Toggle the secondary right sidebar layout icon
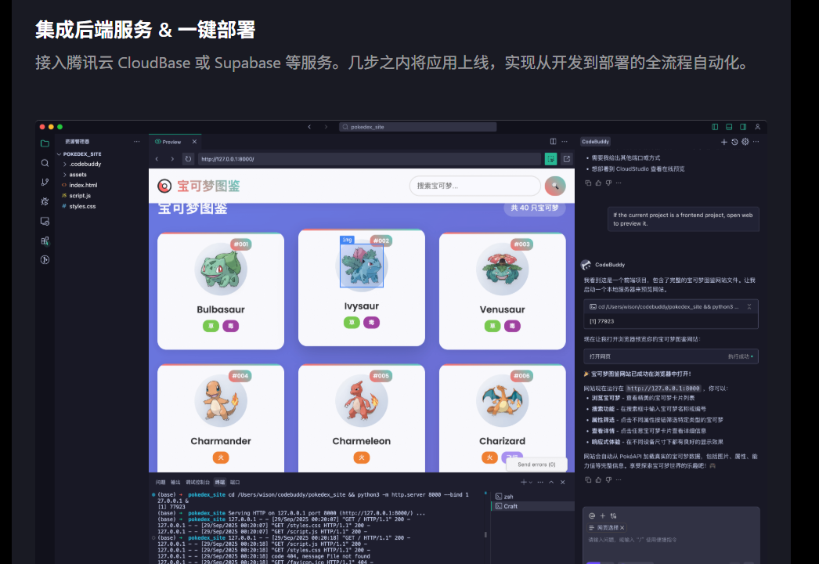The image size is (819, 564). tap(743, 127)
